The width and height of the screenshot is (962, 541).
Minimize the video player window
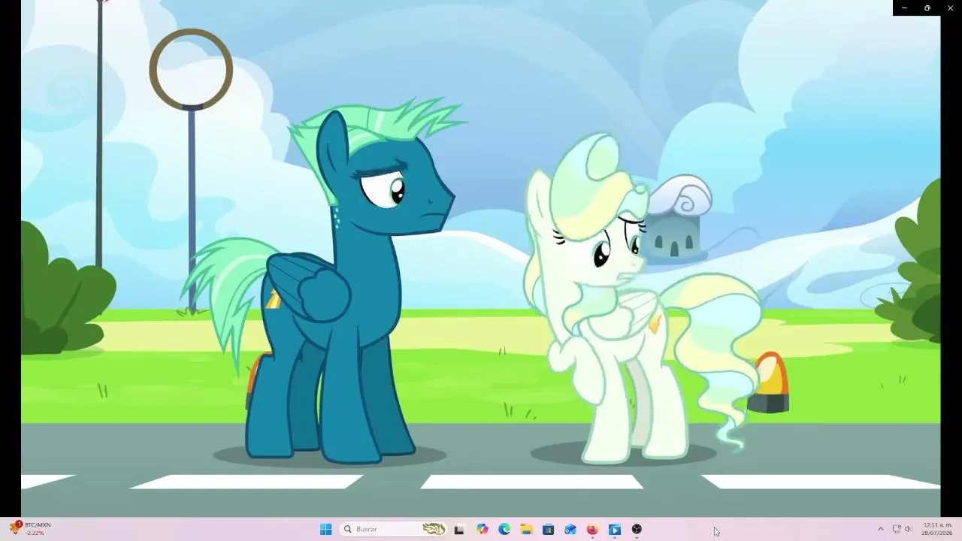click(x=904, y=8)
